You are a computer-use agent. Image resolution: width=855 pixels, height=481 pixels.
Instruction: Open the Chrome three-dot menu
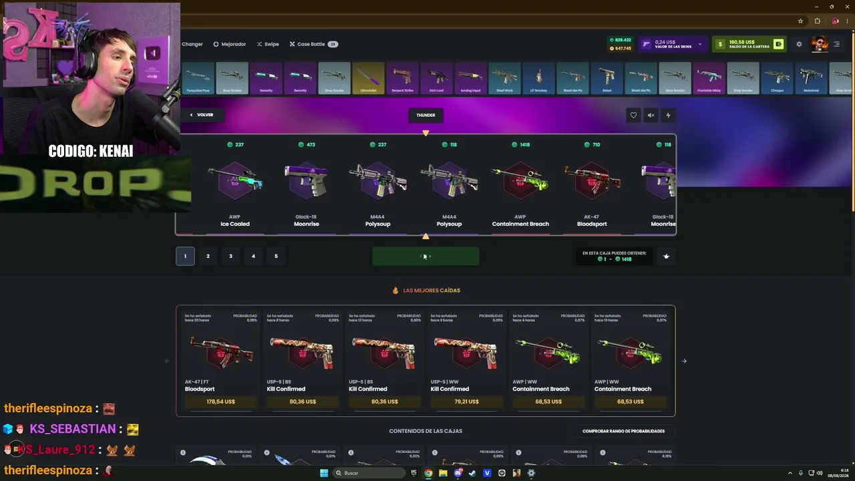(x=848, y=21)
